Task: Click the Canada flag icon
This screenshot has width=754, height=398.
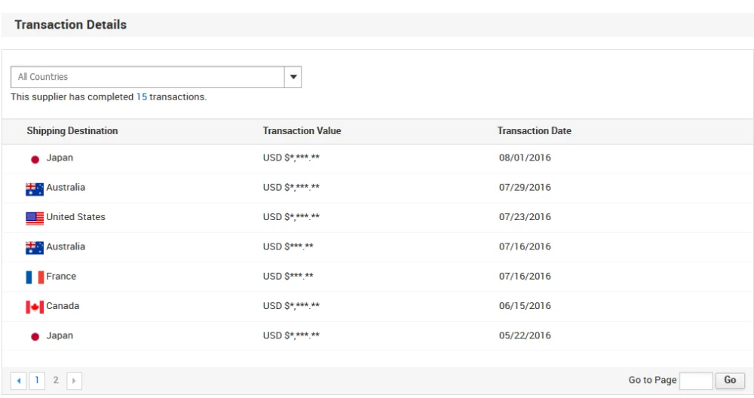Action: 35,307
